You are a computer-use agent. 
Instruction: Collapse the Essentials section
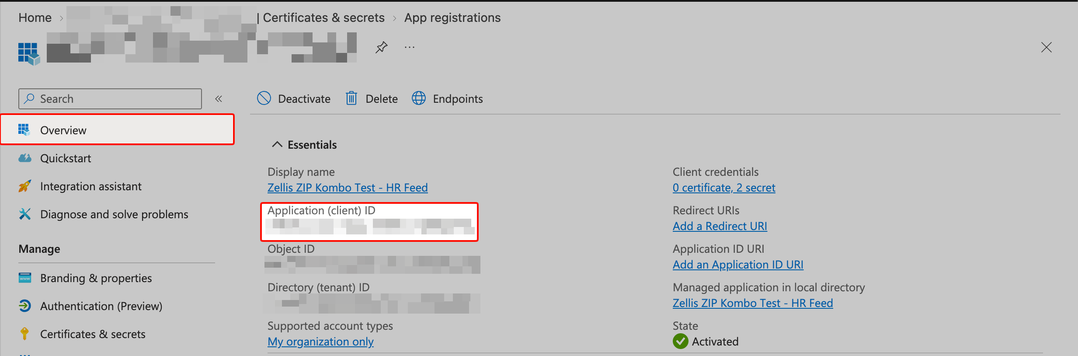click(x=277, y=144)
